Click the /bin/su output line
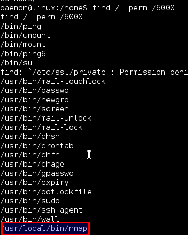 click(16, 63)
